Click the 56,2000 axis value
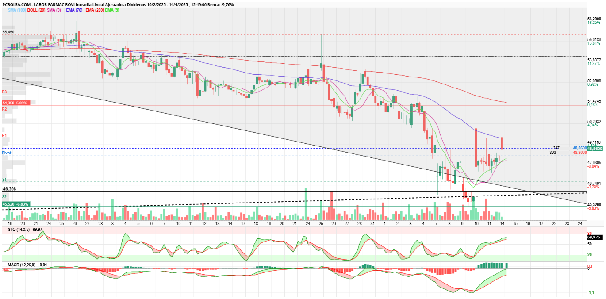This screenshot has height=299, width=606. [594, 19]
